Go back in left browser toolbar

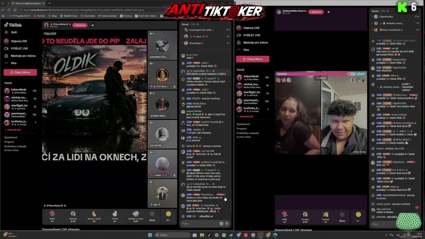tap(3, 10)
